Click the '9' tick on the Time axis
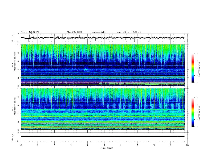This screenshot has width=211, height=163. (x=171, y=145)
